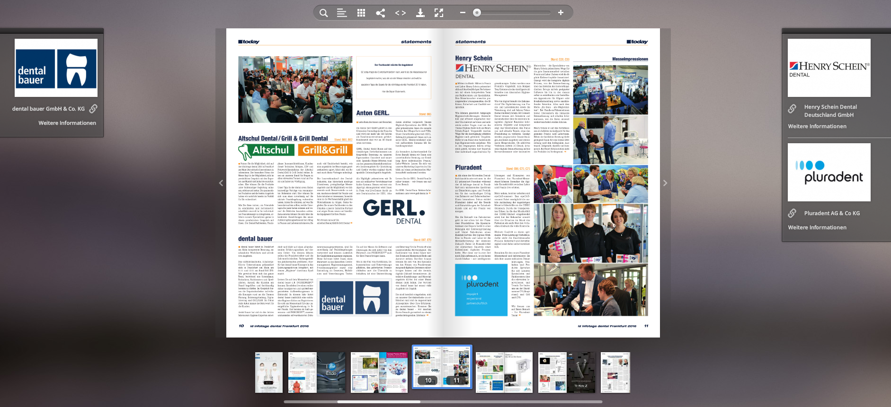Open the Henry Schein link icon
Image resolution: width=891 pixels, height=407 pixels.
click(x=792, y=109)
